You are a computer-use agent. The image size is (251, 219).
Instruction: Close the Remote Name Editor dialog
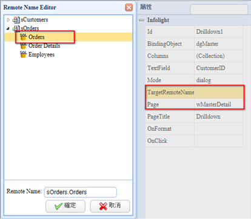[x=129, y=8]
